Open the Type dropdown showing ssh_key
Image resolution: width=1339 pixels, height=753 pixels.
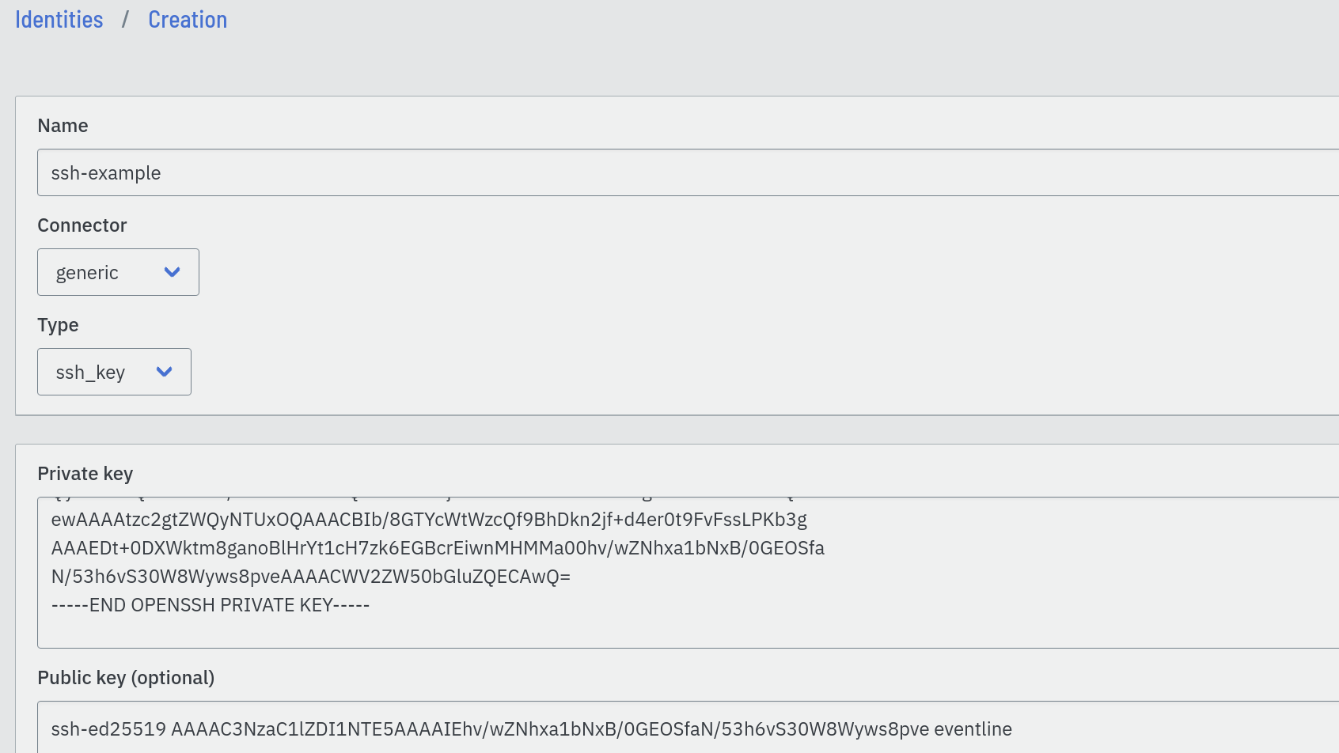(x=114, y=372)
